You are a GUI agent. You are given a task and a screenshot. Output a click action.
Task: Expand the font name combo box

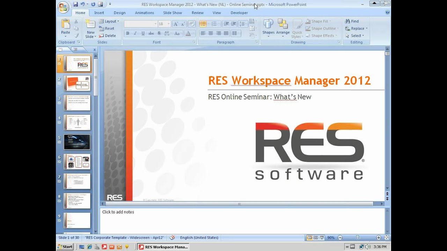coord(155,24)
